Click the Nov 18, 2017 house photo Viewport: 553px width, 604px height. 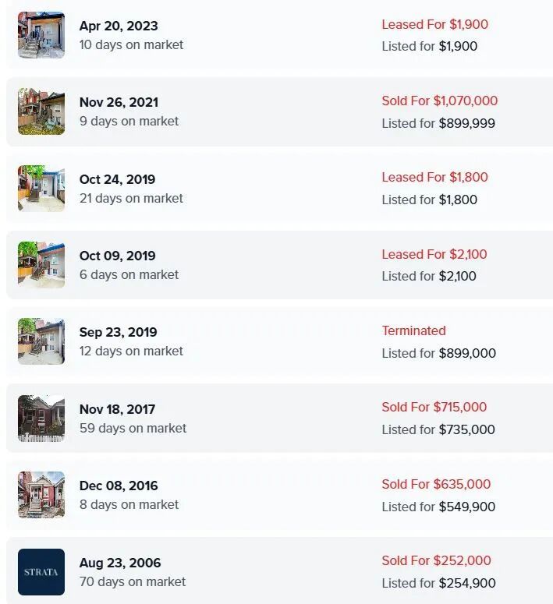pyautogui.click(x=41, y=419)
